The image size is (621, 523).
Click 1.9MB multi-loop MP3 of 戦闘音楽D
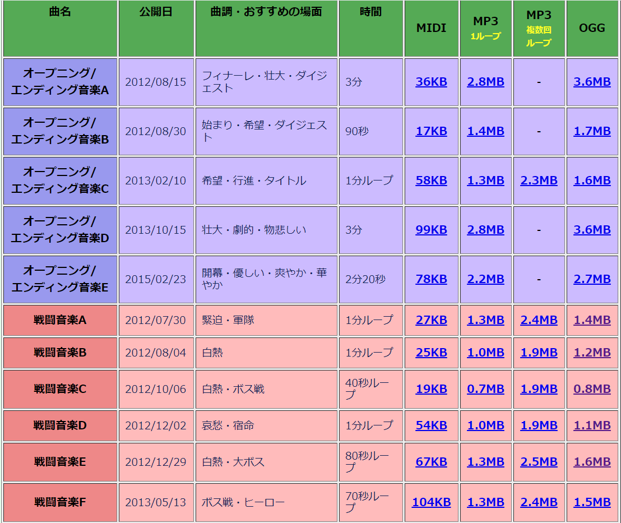(x=539, y=425)
